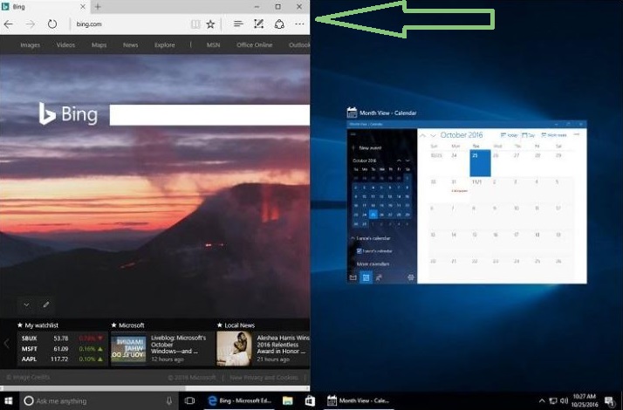This screenshot has width=623, height=410.
Task: Click the volume icon in system tray
Action: click(x=564, y=401)
